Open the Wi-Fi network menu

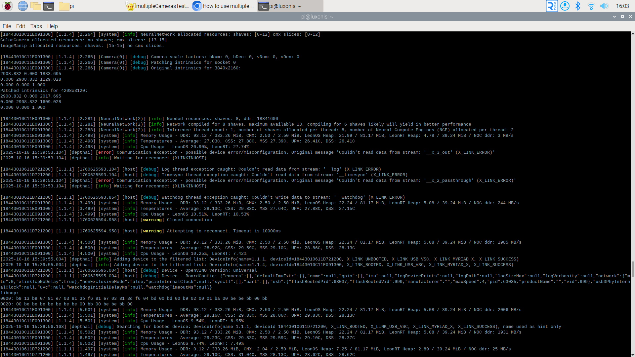coord(591,6)
